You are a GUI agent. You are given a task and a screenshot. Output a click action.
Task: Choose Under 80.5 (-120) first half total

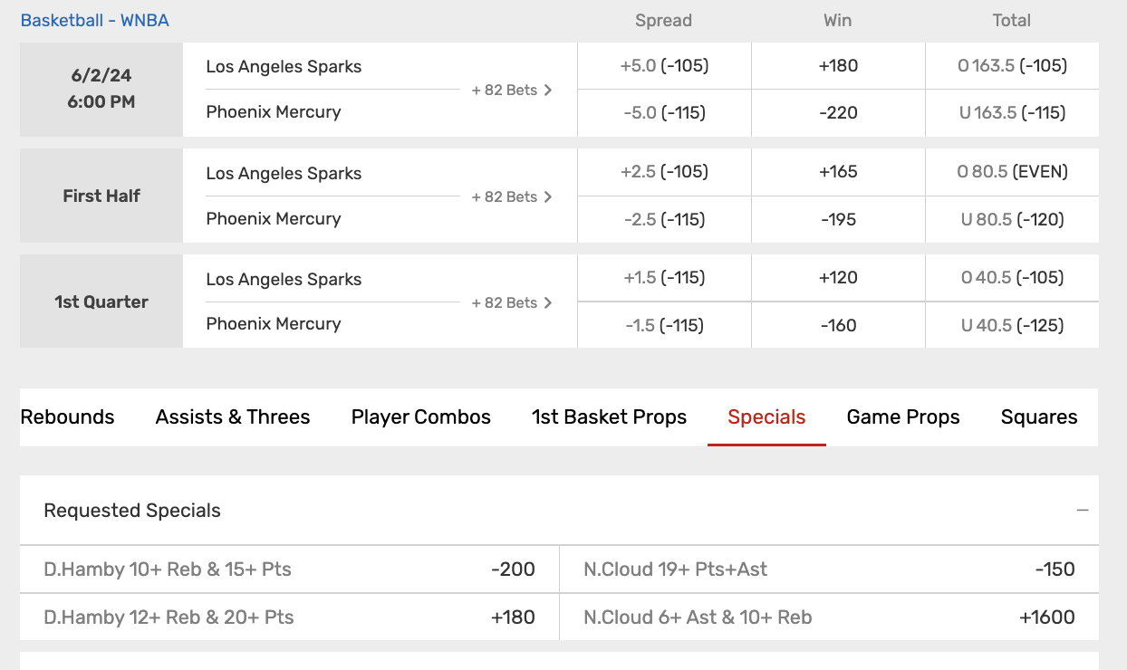(1012, 219)
